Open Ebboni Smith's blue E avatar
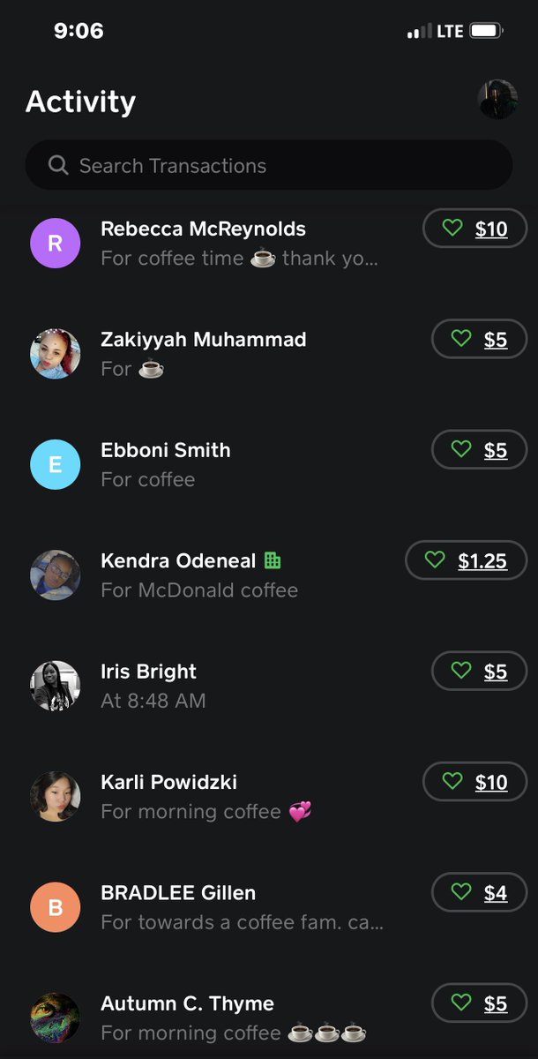 pyautogui.click(x=55, y=464)
